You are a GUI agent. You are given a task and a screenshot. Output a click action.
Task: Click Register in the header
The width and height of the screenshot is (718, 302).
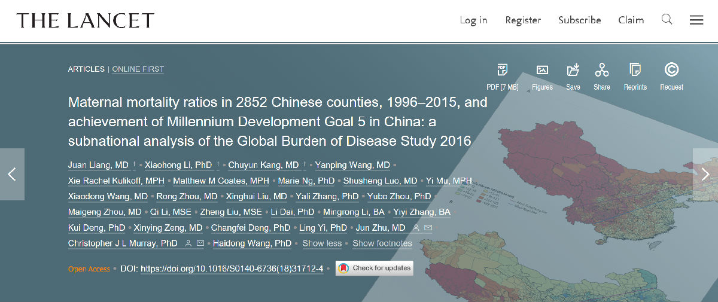(523, 20)
